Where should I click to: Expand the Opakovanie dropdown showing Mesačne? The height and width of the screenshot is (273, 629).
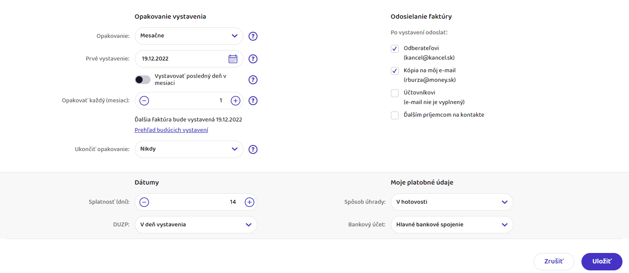point(189,36)
